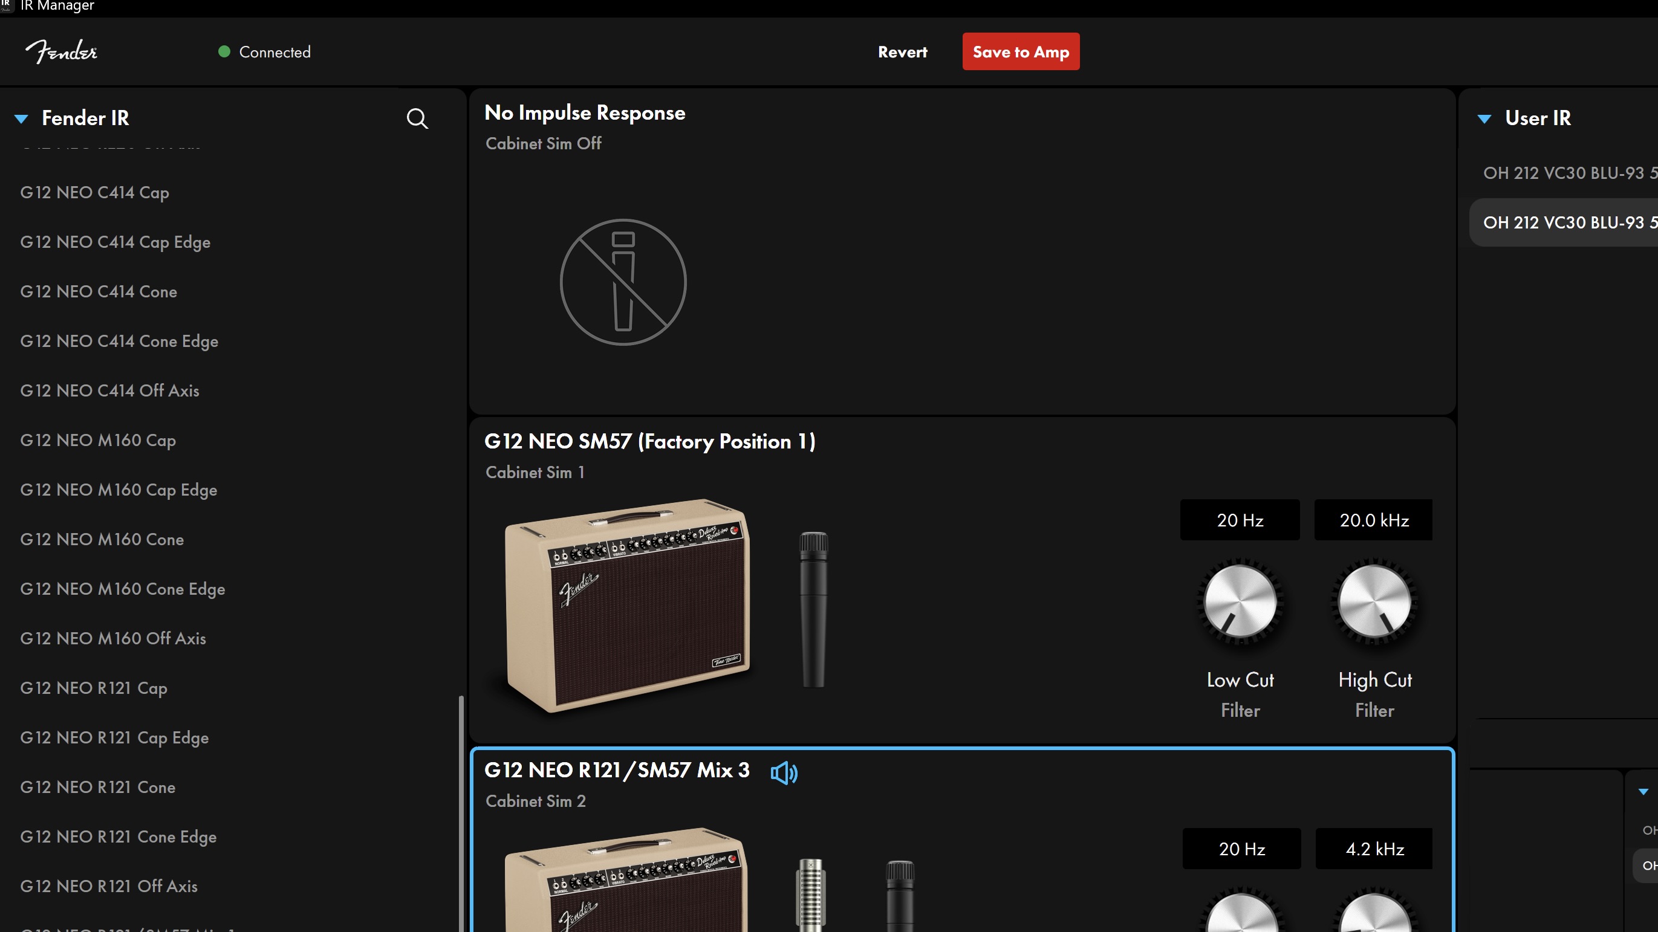Click the IR Manager app icon in title bar

click(x=6, y=5)
